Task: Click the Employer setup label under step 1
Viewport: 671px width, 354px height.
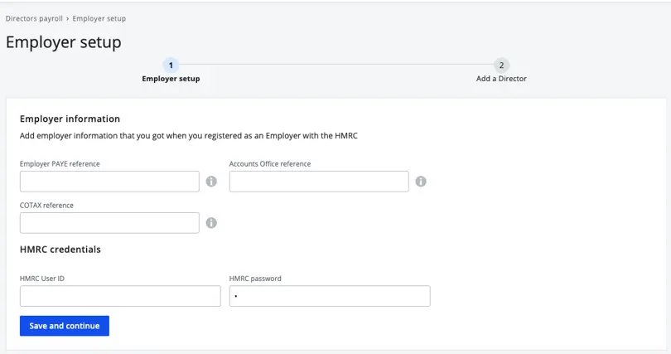Action: [171, 79]
